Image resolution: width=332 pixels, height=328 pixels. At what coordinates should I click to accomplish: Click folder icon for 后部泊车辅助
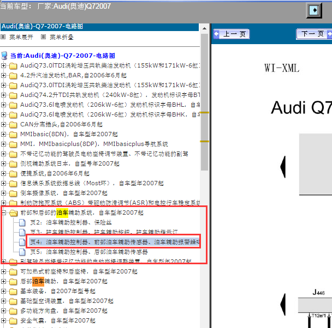coord(13,282)
